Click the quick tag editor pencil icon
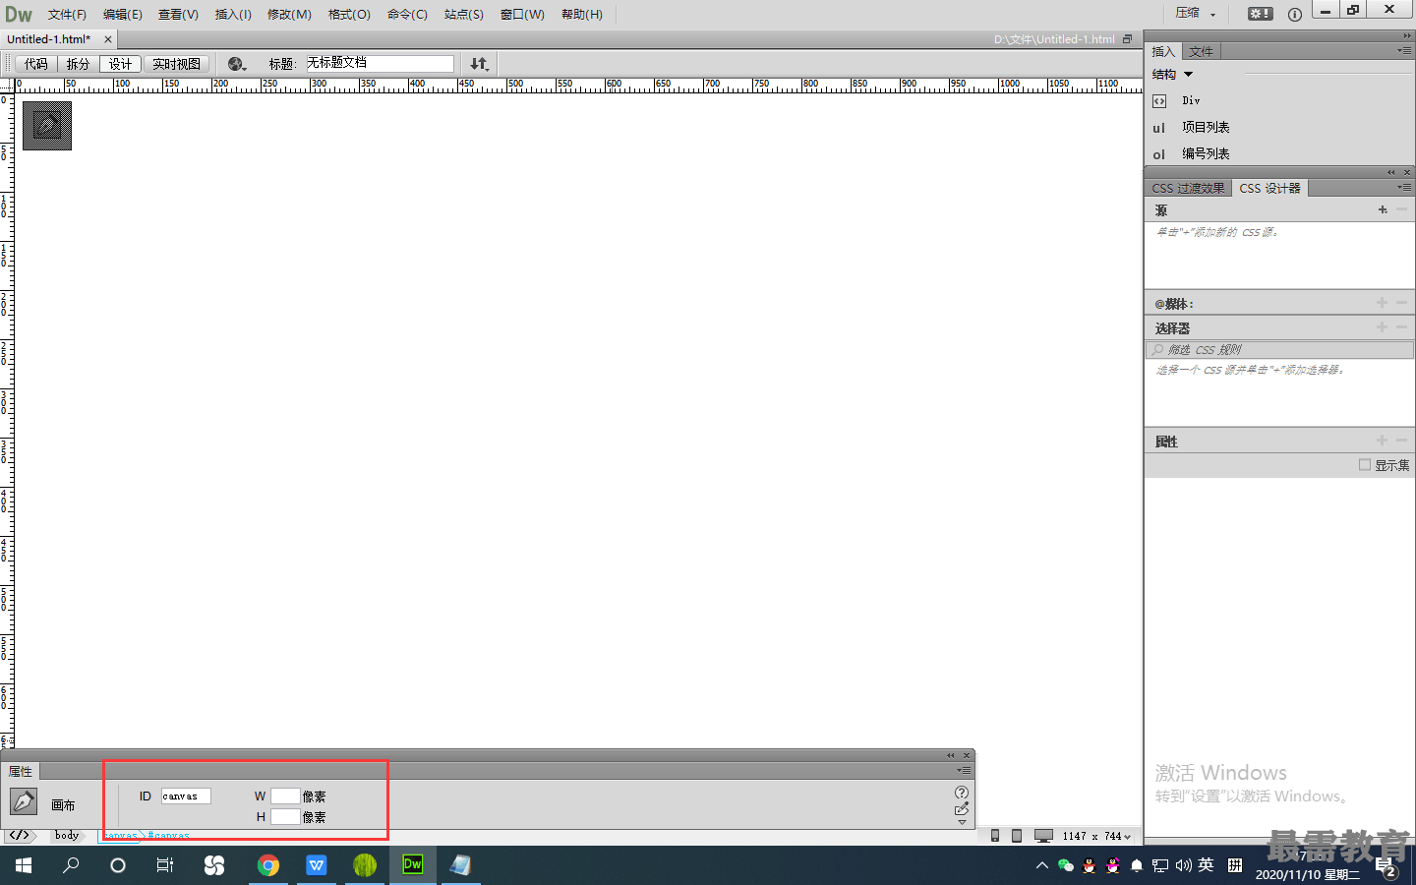 pos(962,809)
